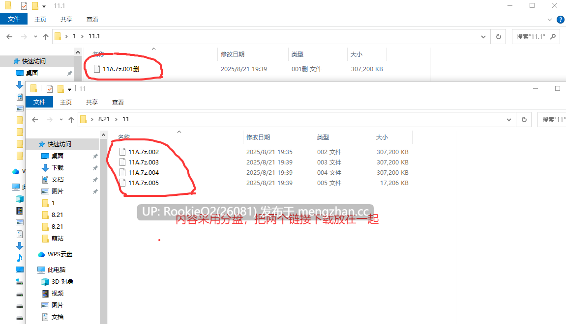Select 桌面 in the 11.1 window sidebar
Screen dimensions: 566x324
pyautogui.click(x=32, y=73)
